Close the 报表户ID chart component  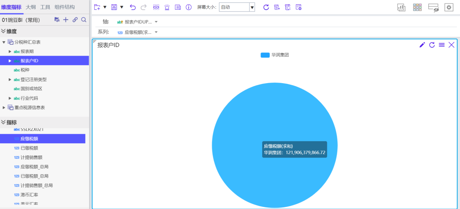[451, 45]
